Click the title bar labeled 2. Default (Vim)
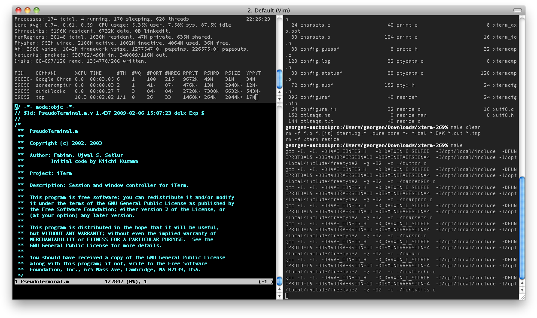The image size is (537, 318). (x=268, y=10)
